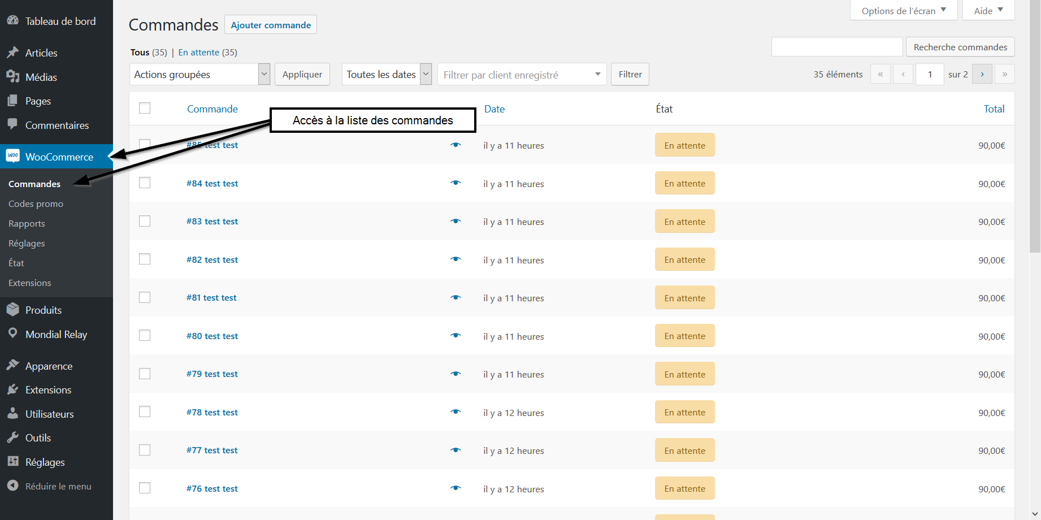The image size is (1041, 520).
Task: Click the Utilisateurs person icon
Action: 12,414
